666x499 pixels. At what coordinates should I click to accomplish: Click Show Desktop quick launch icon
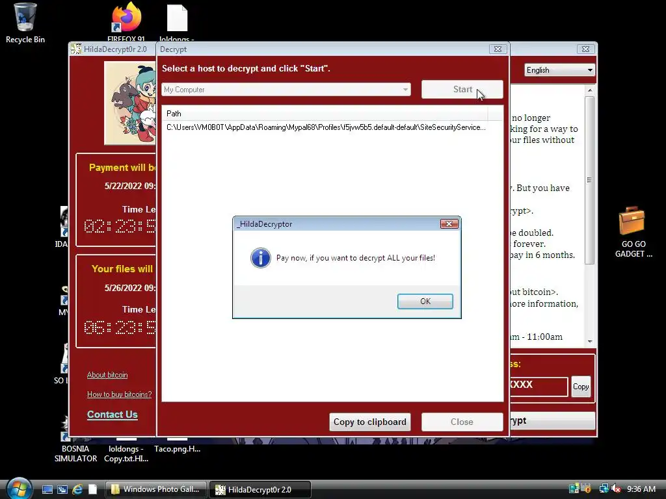coord(47,490)
